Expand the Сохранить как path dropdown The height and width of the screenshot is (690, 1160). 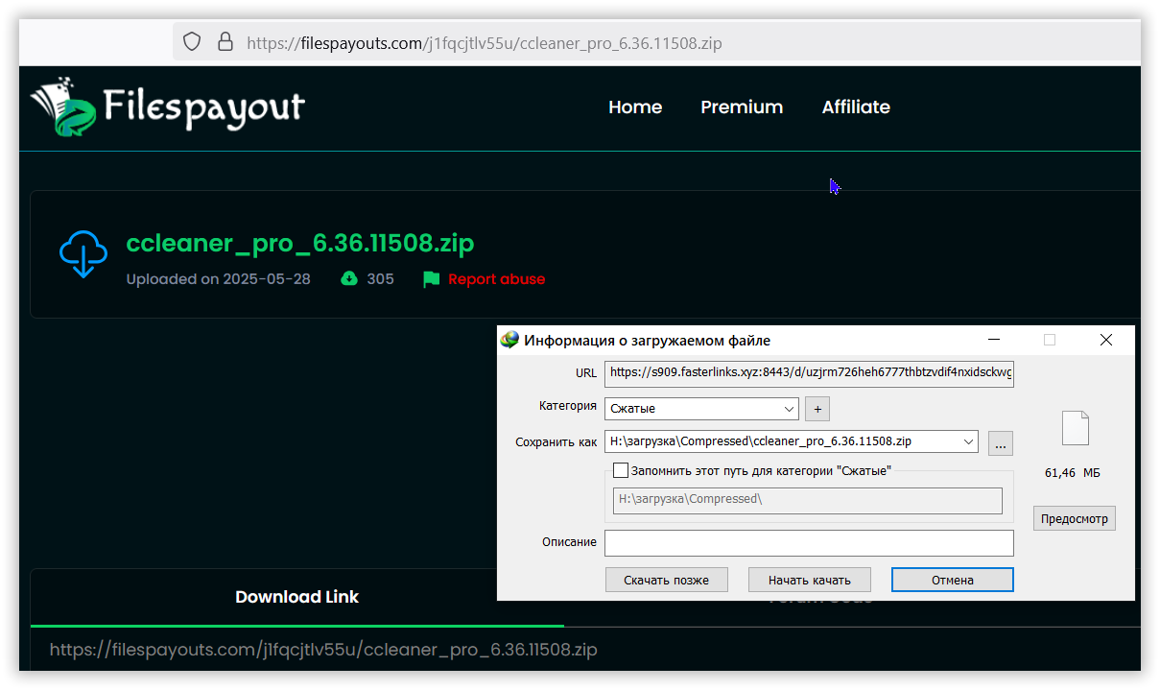[968, 441]
